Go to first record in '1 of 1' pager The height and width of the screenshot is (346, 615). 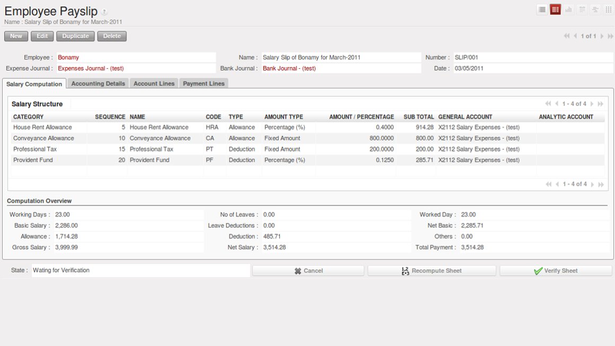[x=566, y=36]
